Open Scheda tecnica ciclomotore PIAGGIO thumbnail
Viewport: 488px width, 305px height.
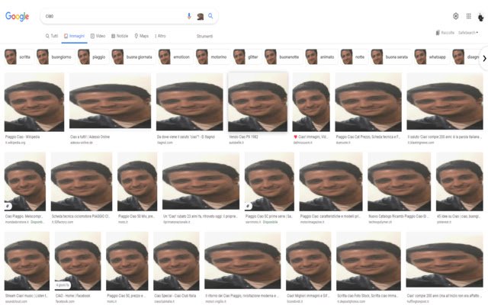point(82,181)
